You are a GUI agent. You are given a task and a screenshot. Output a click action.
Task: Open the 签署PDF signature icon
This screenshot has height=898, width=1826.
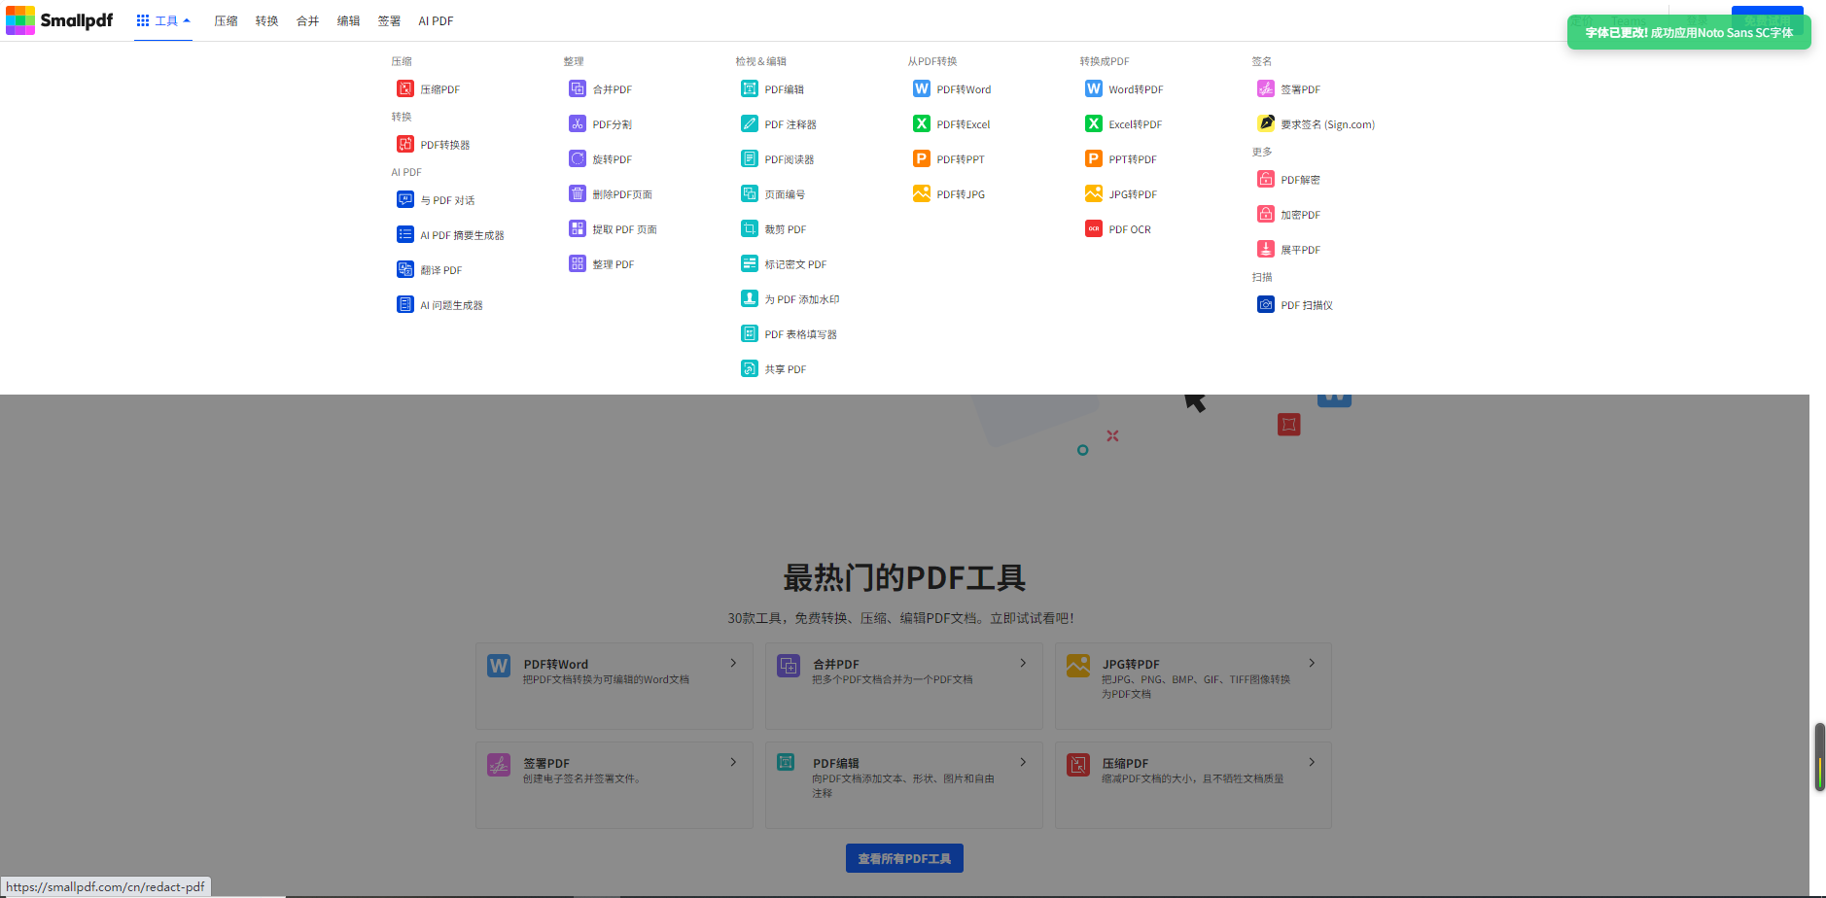1265,89
